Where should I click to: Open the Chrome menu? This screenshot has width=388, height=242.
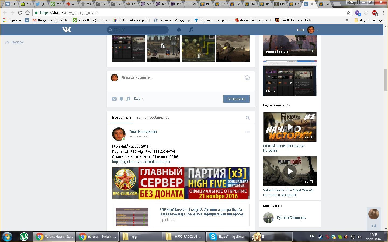[x=383, y=13]
